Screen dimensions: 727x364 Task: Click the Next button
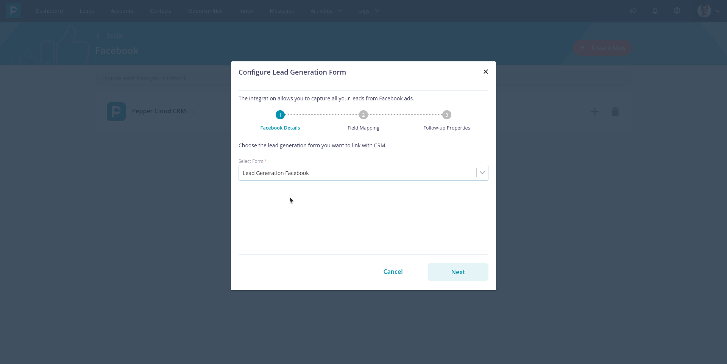tap(458, 272)
